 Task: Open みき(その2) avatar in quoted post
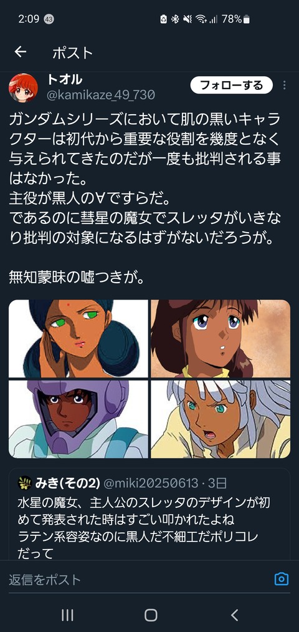coord(25,482)
